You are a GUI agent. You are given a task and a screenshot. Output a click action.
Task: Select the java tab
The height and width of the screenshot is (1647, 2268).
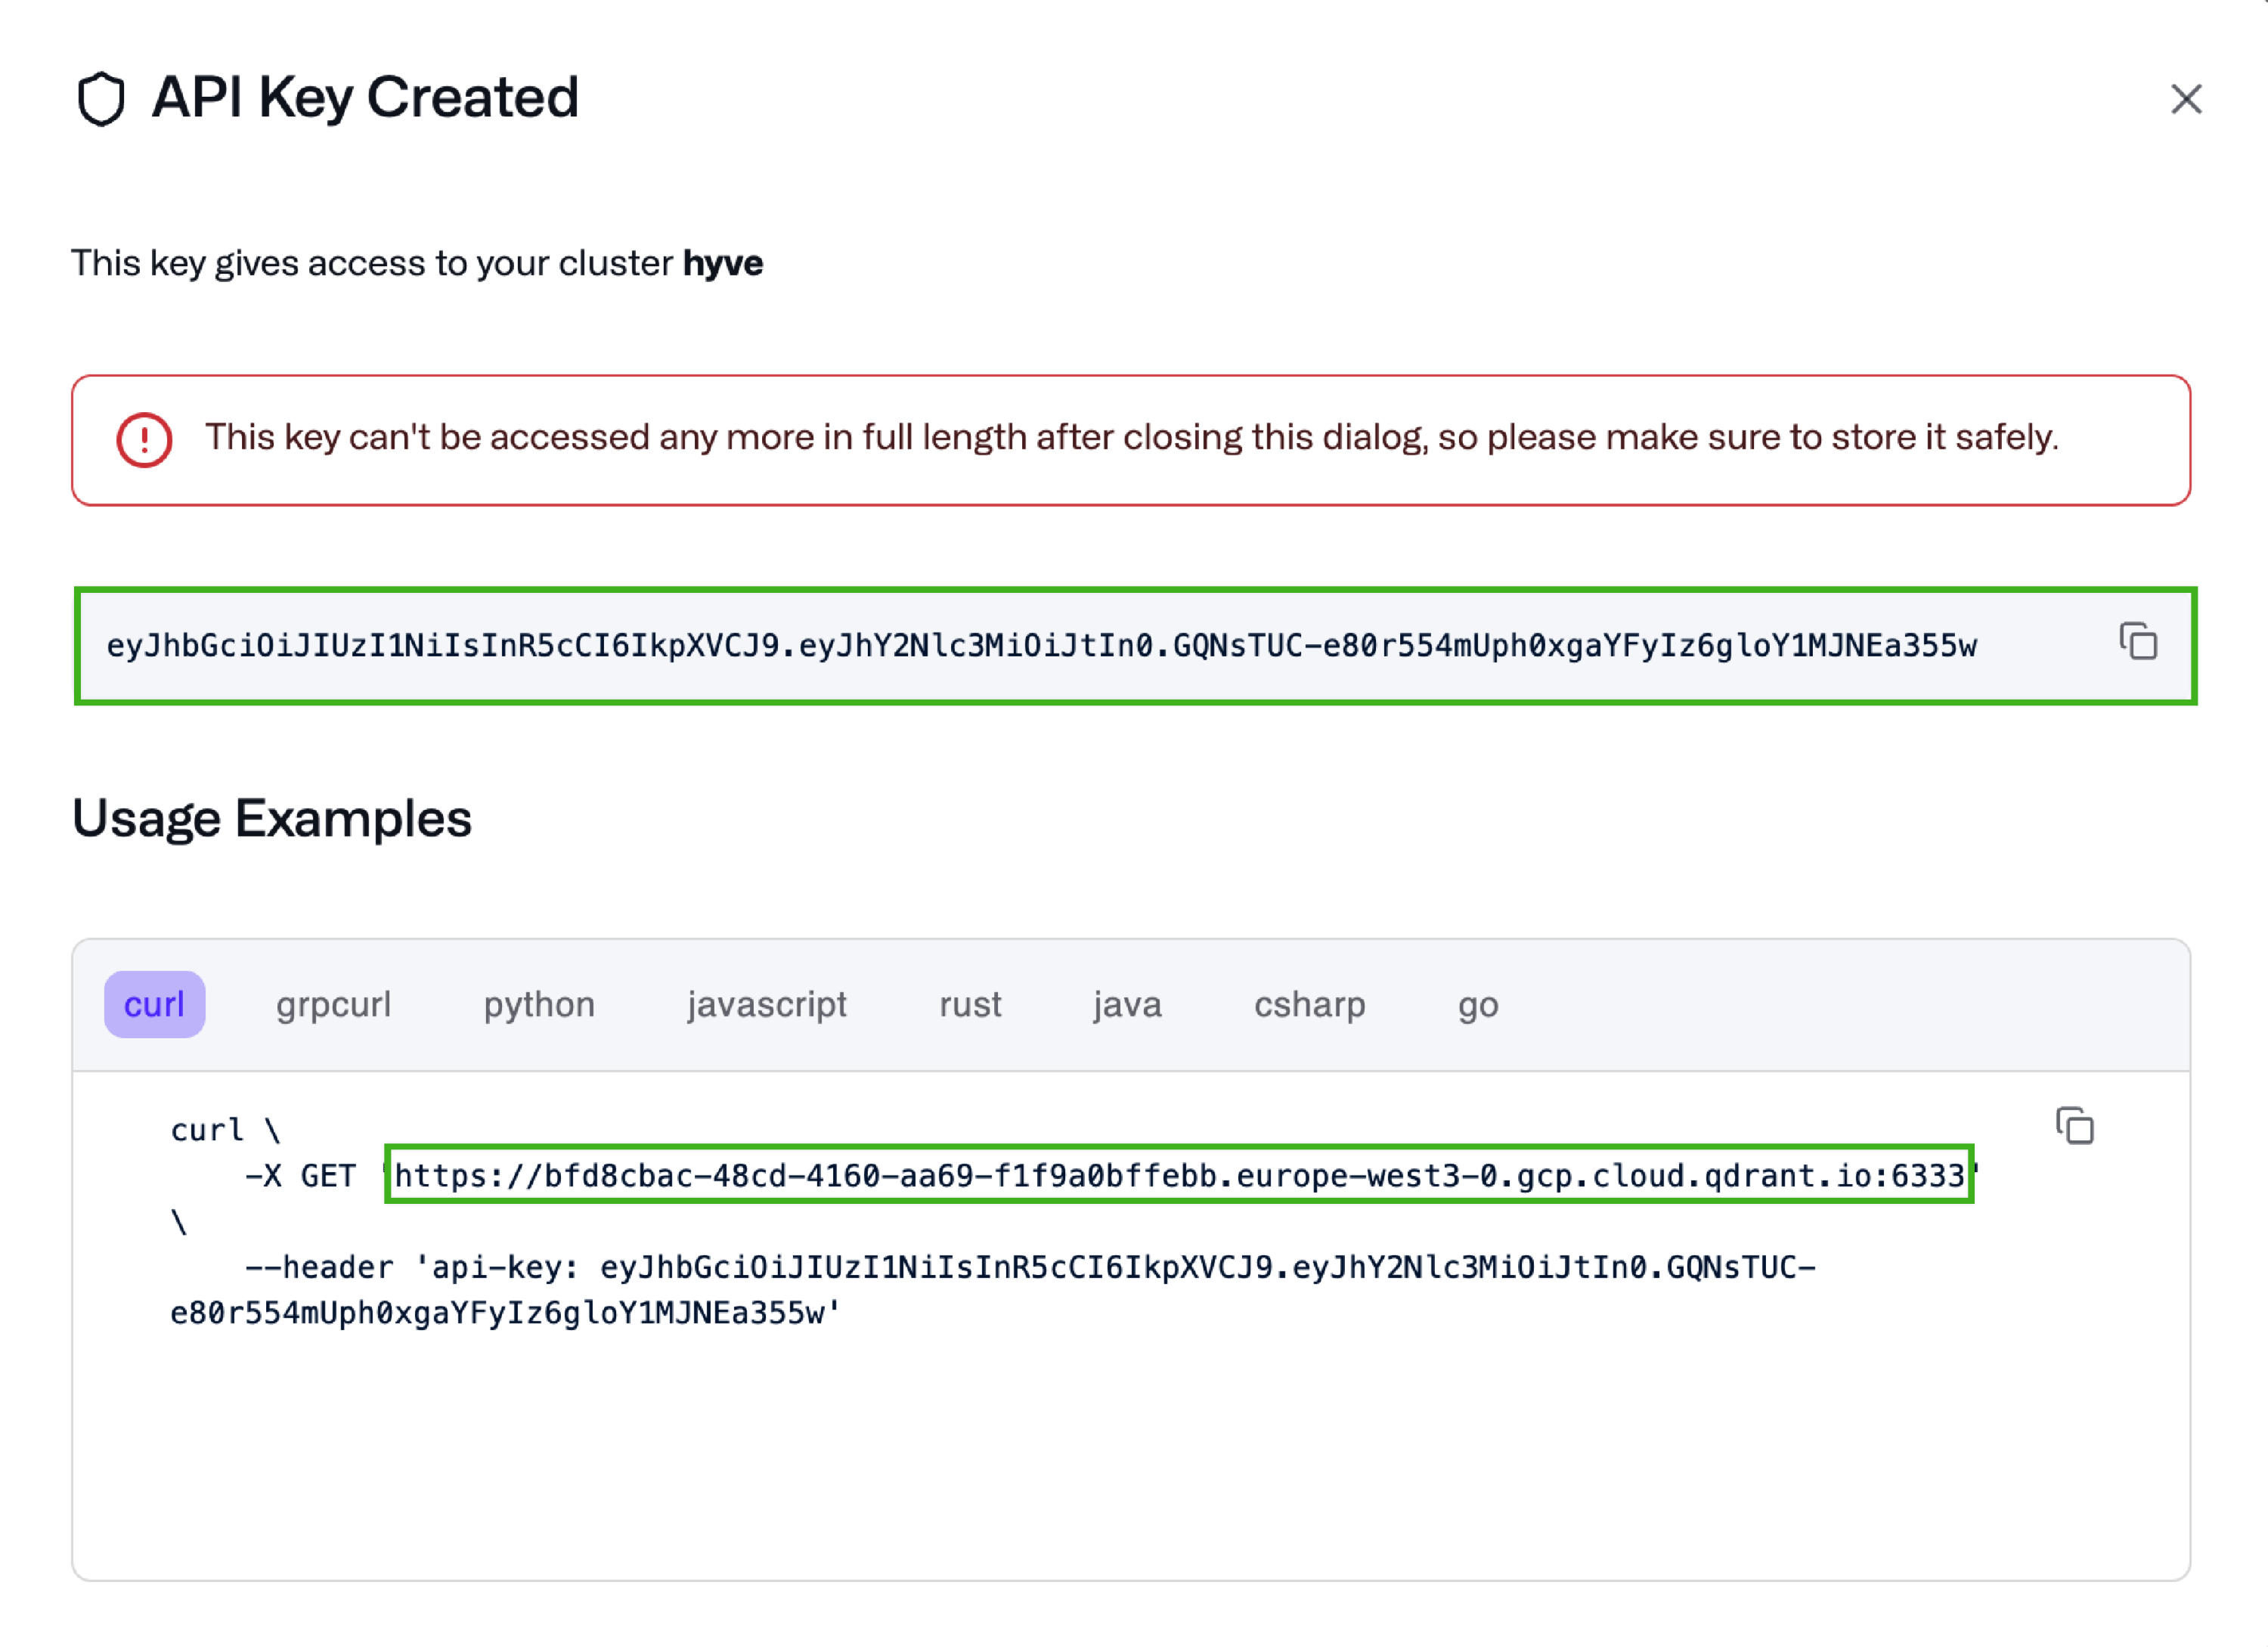coord(1127,1004)
